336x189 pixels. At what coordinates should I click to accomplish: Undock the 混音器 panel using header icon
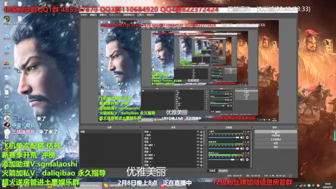tap(252, 128)
